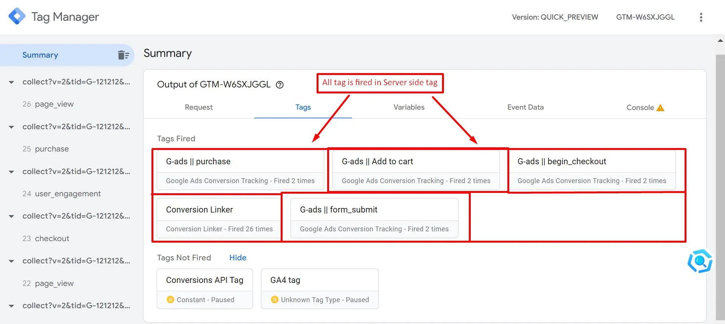Collapse the collect request above 25 purchase

[11, 127]
